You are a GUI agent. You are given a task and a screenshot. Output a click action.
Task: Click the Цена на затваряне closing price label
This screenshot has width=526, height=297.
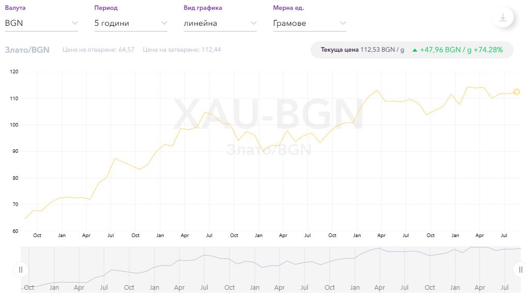(182, 50)
